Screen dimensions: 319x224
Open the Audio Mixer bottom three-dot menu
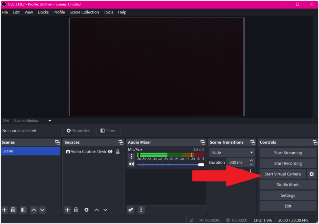click(141, 210)
